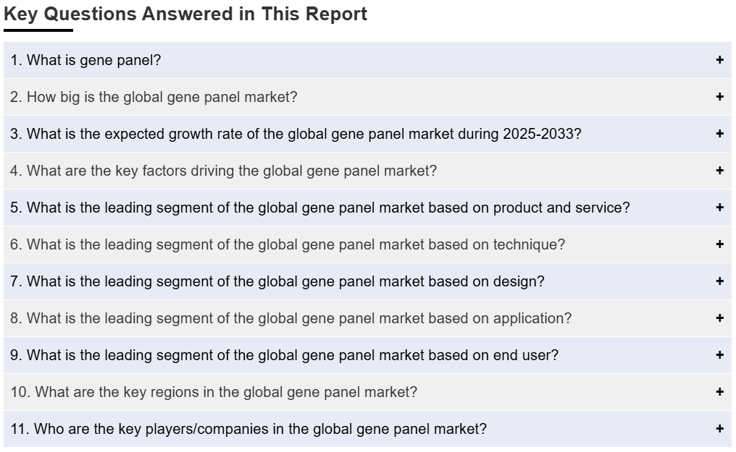736x452 pixels.
Task: Expand question 5 on product and service segment
Action: [x=367, y=208]
